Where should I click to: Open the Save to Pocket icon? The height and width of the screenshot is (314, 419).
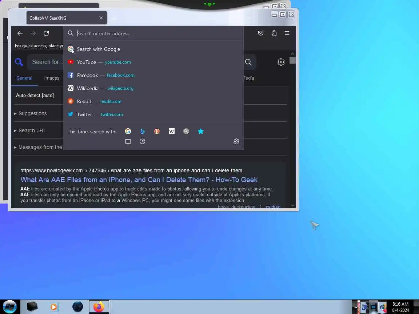(261, 33)
